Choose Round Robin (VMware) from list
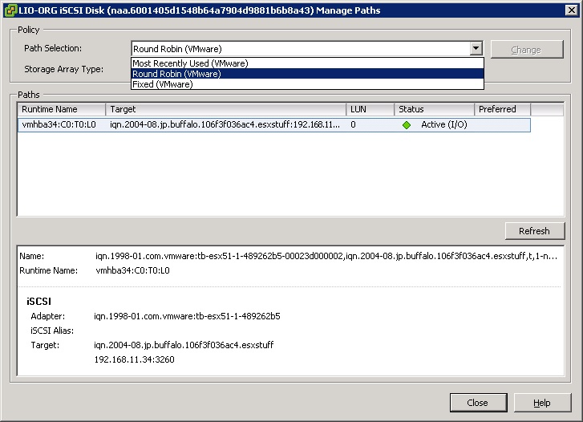This screenshot has width=583, height=422. 177,74
